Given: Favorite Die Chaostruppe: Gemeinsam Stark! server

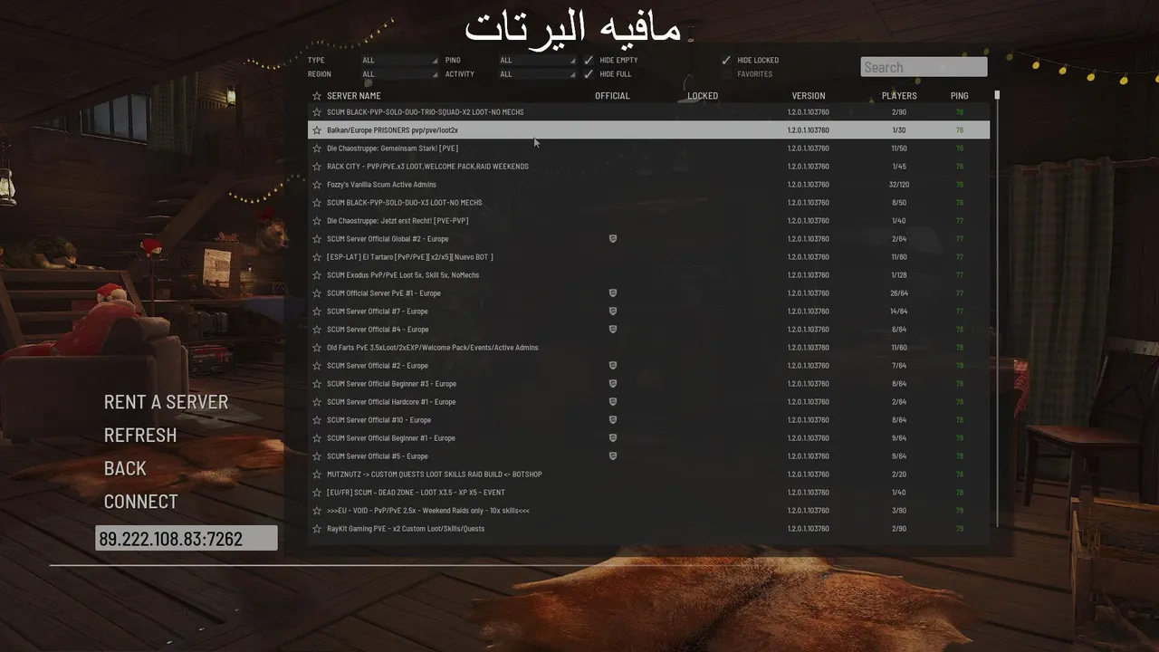Looking at the screenshot, I should pyautogui.click(x=317, y=149).
